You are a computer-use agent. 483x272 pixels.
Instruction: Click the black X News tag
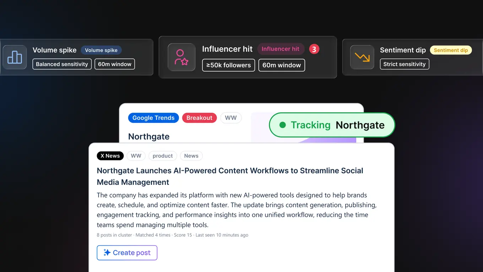click(110, 156)
